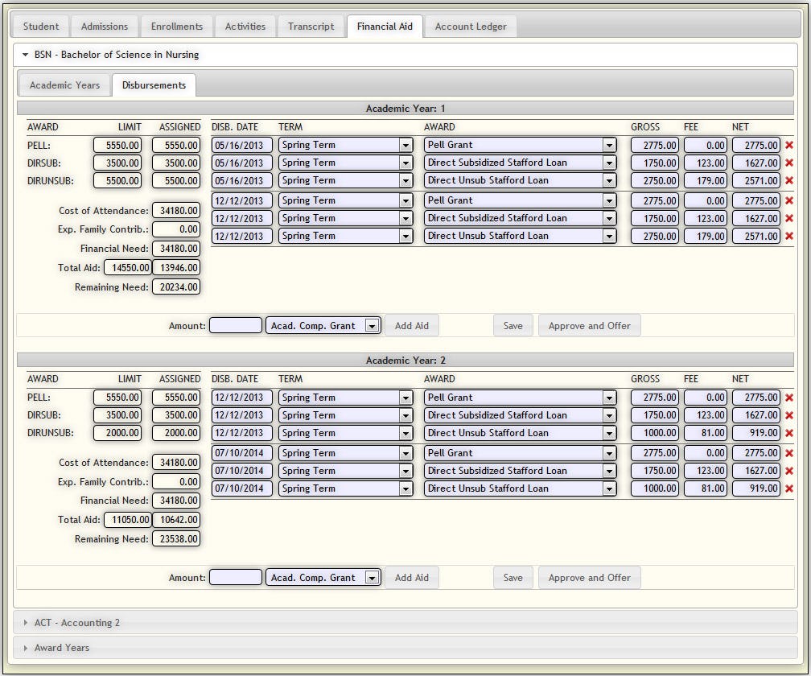
Task: Delete Year 2 Pell Grant row dated 07/10/2014
Action: click(788, 454)
